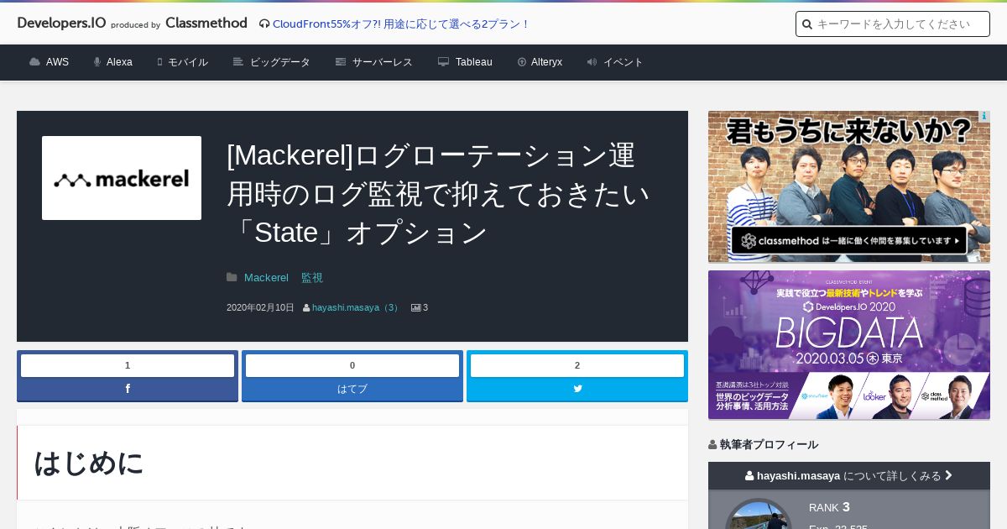This screenshot has width=1007, height=529.
Task: Click the Hatena bookmark count 0
Action: pos(352,365)
